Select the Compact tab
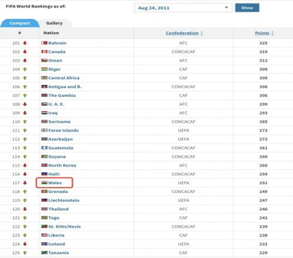 (x=20, y=23)
